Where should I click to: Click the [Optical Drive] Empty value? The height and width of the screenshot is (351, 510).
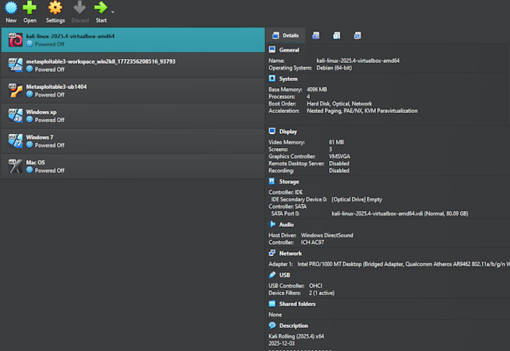point(357,200)
